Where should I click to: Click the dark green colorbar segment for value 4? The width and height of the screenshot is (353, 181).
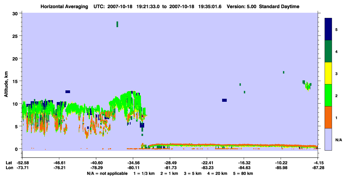tap(328, 51)
